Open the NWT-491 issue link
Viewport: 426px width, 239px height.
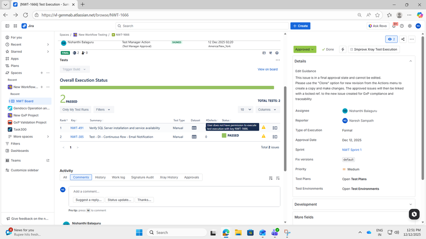click(x=77, y=128)
